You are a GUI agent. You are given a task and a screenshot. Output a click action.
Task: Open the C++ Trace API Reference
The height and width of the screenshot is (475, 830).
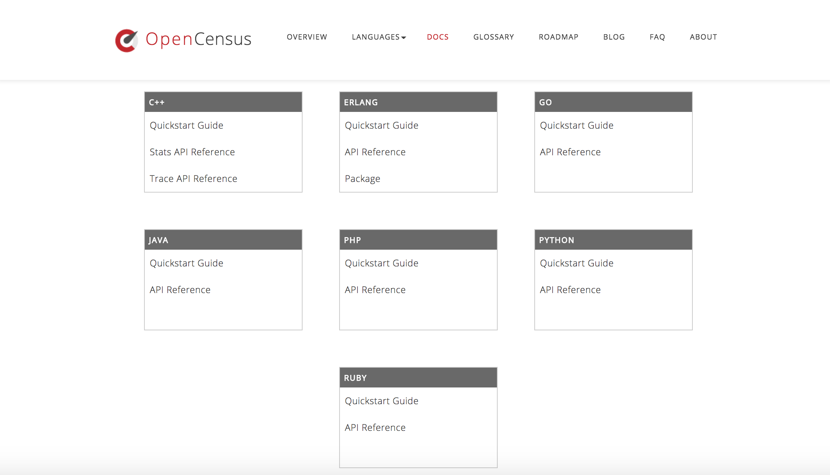click(193, 179)
